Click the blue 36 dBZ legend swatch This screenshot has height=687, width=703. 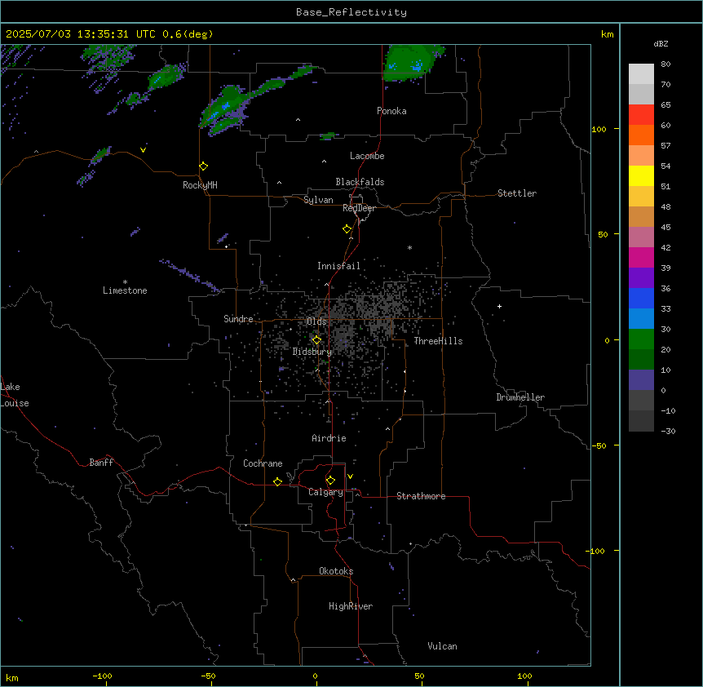(641, 298)
